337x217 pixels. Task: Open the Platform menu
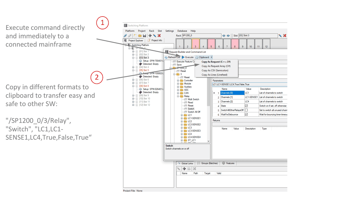(x=130, y=31)
